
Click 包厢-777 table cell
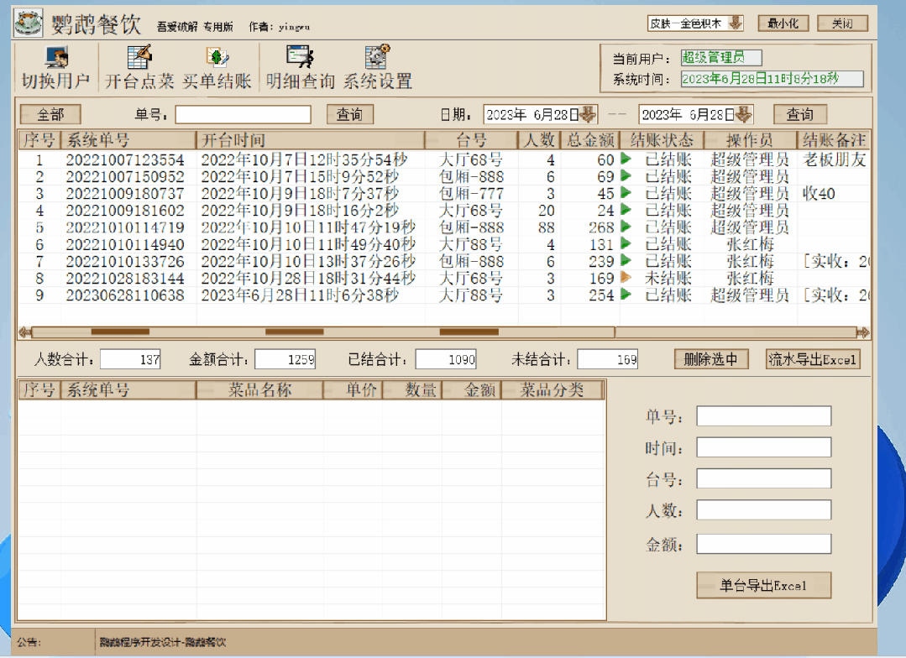[472, 194]
